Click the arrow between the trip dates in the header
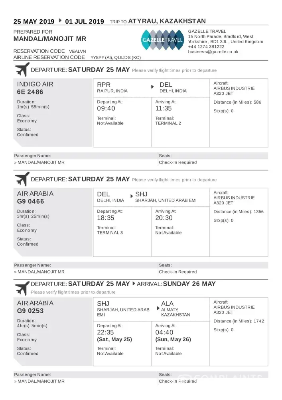 [60, 20]
